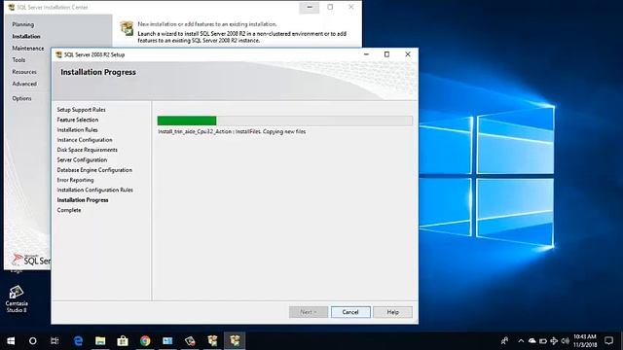The height and width of the screenshot is (350, 623).
Task: Open Task View on the taskbar
Action: pos(55,340)
